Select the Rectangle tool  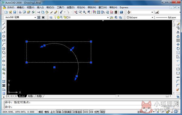tap(4, 40)
